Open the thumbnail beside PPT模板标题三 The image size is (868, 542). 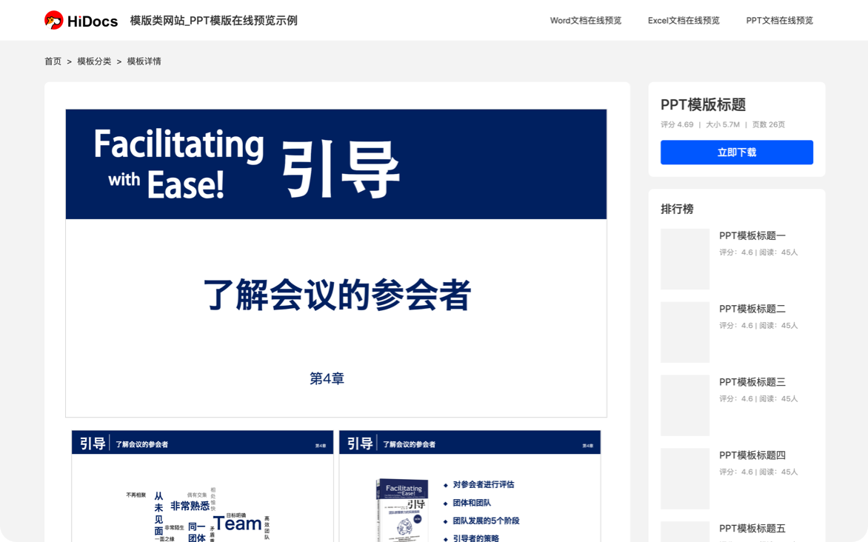pos(685,405)
